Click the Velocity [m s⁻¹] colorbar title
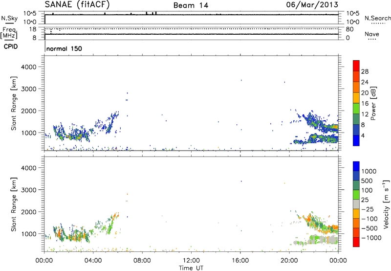This screenshot has height=271, width=391. pos(386,204)
